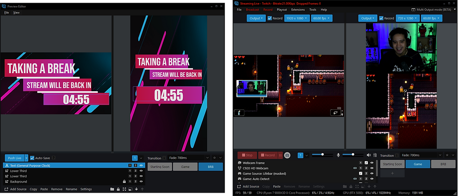Add a new scene with the plus button
458x196 pixels.
[x=392, y=173]
